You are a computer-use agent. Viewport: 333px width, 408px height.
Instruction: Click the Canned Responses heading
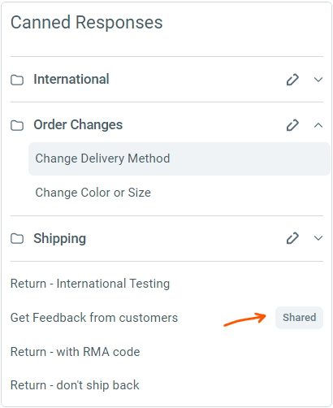point(87,22)
